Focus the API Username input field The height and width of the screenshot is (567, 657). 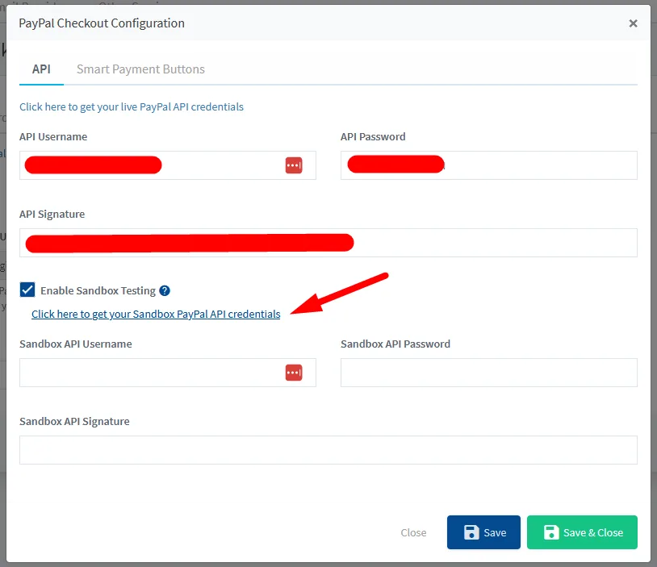point(168,165)
